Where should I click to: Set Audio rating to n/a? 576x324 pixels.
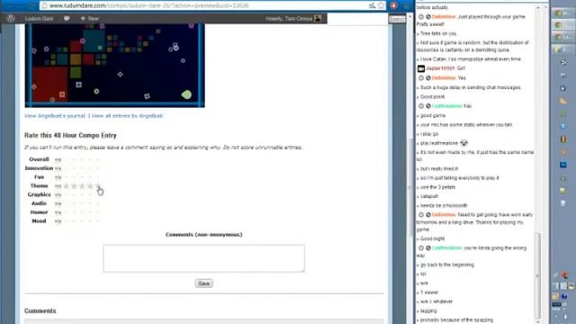pos(58,204)
